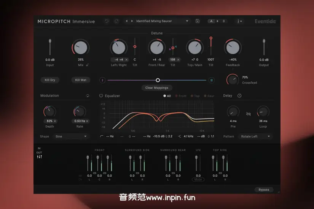Click the redo arrow icon
Screen dimensions: 314x209
[x=116, y=21]
